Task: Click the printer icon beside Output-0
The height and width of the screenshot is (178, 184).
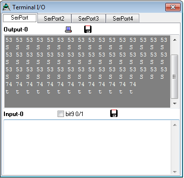Action: [68, 30]
